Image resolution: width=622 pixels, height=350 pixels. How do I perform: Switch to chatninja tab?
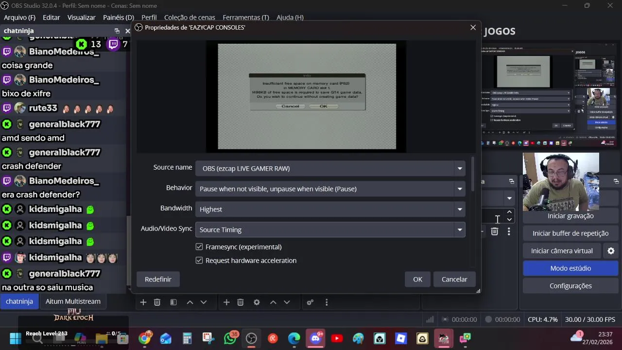coord(19,301)
